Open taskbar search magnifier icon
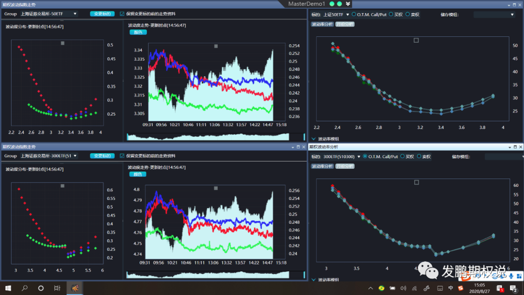This screenshot has height=295, width=524. (x=24, y=288)
